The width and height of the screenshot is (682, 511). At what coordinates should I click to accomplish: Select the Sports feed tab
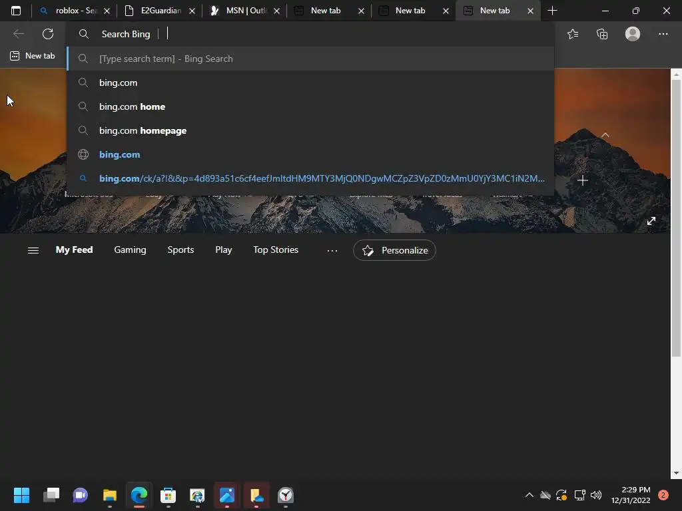pos(180,250)
